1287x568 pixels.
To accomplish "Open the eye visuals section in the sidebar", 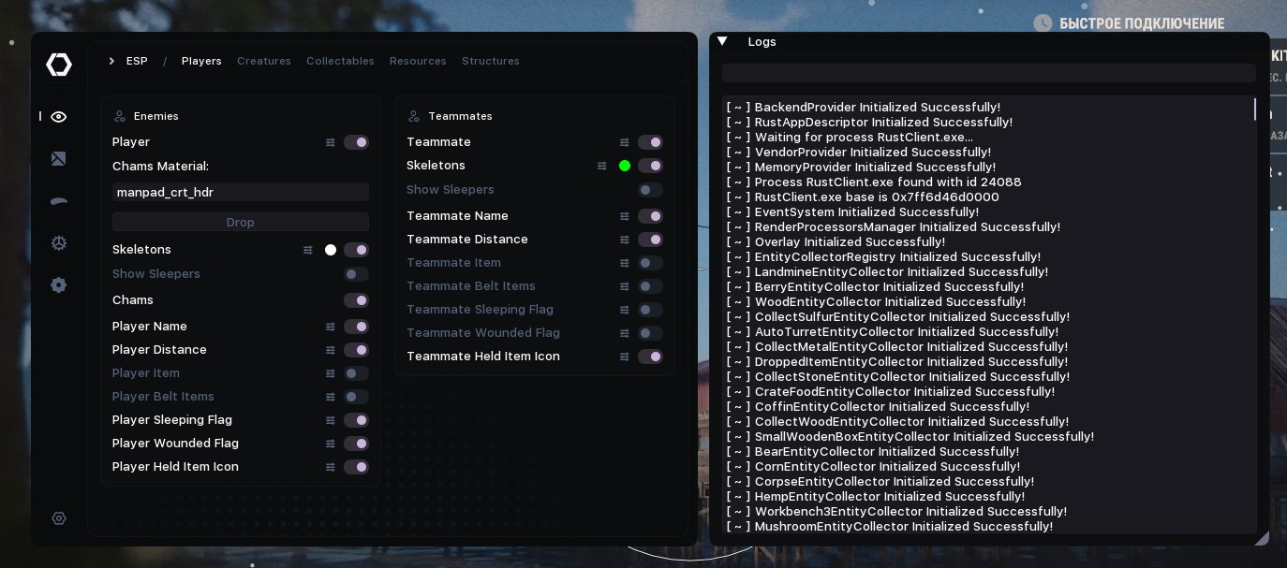I will 59,117.
